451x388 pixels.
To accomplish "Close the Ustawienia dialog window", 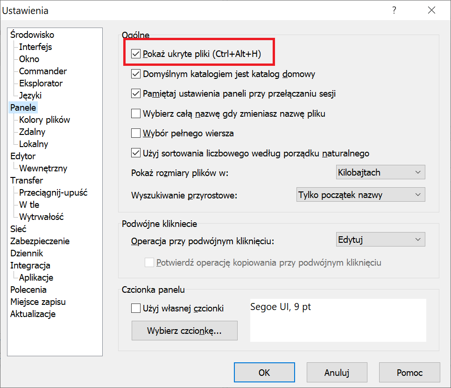I will (x=430, y=10).
